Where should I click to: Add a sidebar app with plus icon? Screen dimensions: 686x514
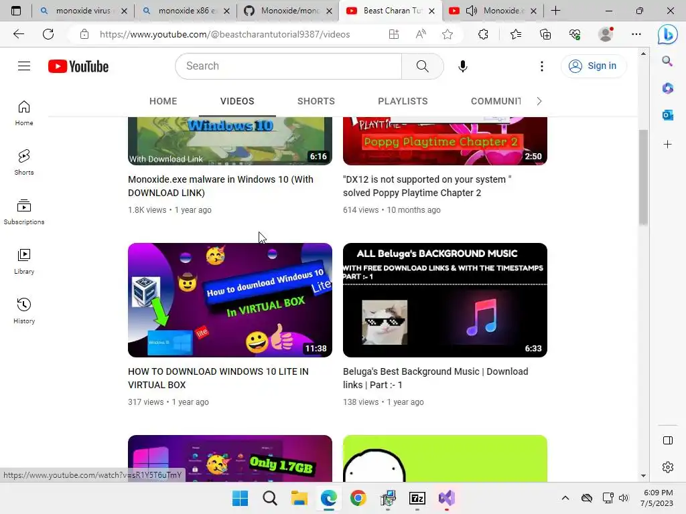click(x=667, y=145)
